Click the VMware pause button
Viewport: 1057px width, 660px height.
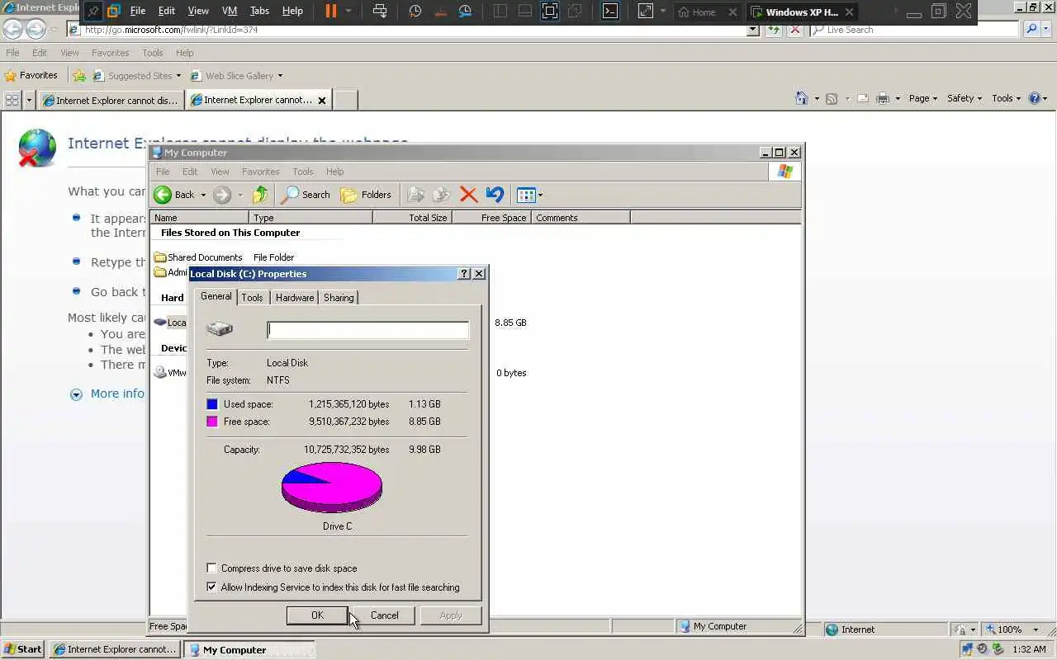pos(330,12)
